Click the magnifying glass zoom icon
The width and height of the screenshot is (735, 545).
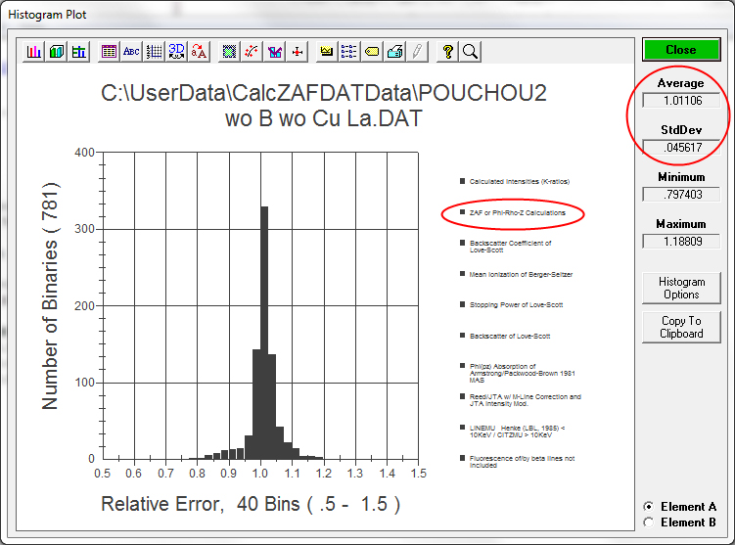(x=470, y=52)
